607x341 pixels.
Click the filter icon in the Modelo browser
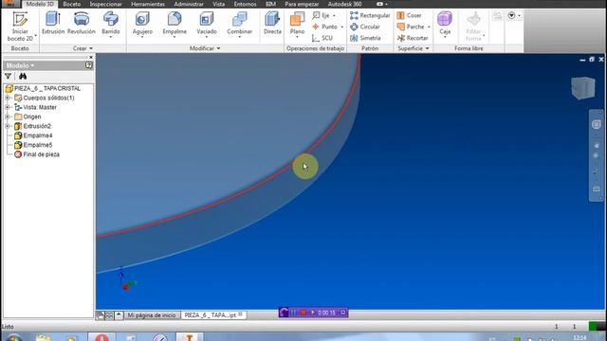click(9, 76)
